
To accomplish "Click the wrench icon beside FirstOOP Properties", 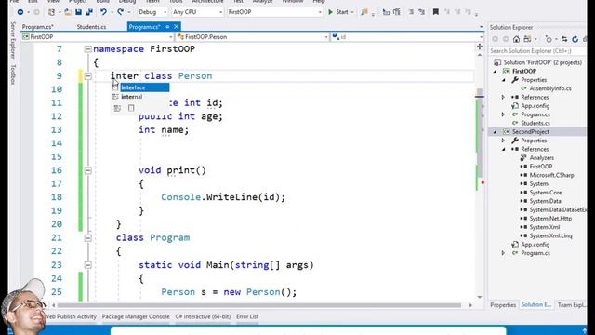I will 515,80.
